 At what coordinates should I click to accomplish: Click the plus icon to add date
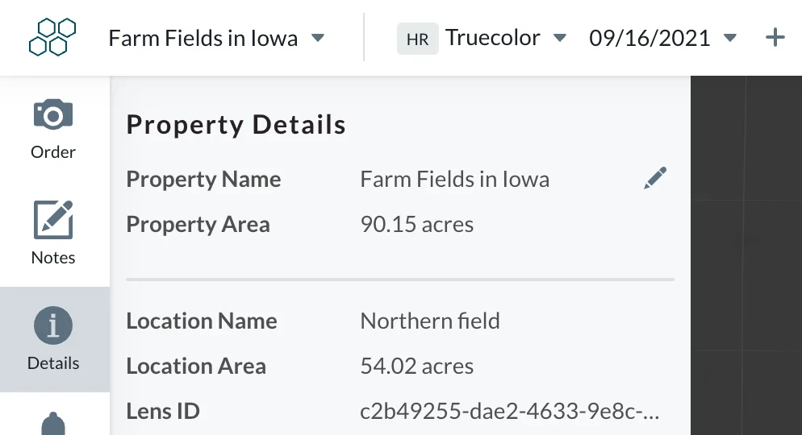coord(775,38)
